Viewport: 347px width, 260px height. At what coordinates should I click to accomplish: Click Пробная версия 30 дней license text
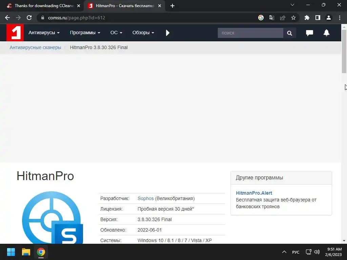(x=165, y=209)
